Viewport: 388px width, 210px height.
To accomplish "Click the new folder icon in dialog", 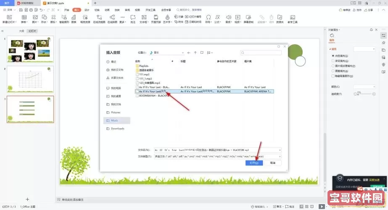I will [x=202, y=52].
